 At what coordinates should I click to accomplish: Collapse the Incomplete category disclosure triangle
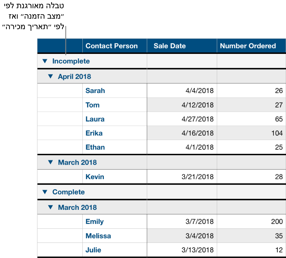click(x=45, y=61)
